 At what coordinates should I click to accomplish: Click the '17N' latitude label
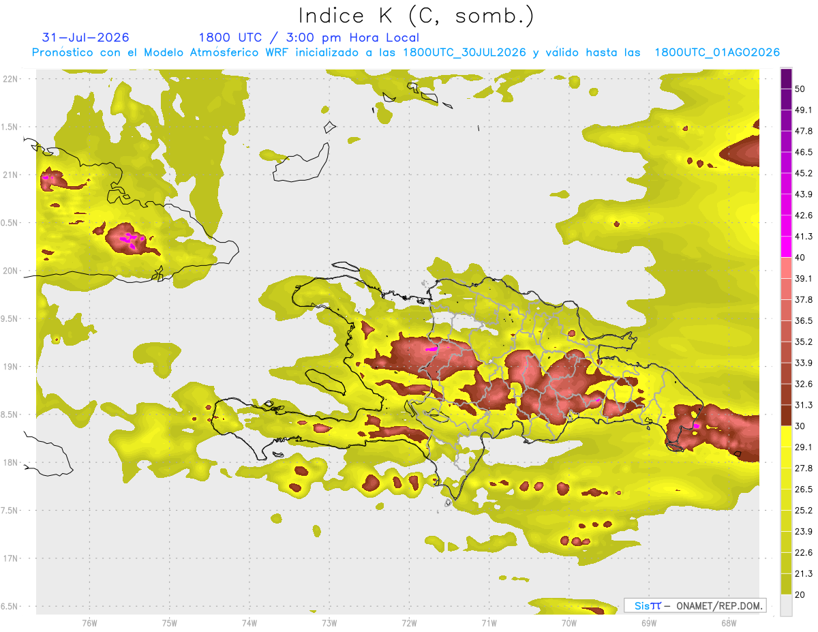click(12, 559)
